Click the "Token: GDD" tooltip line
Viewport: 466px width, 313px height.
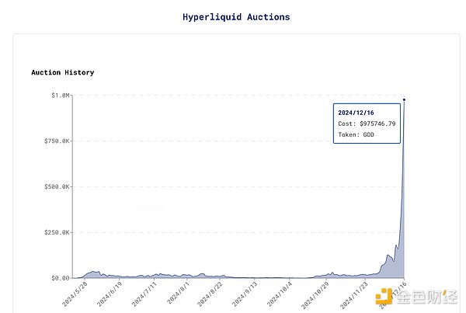[x=356, y=135]
